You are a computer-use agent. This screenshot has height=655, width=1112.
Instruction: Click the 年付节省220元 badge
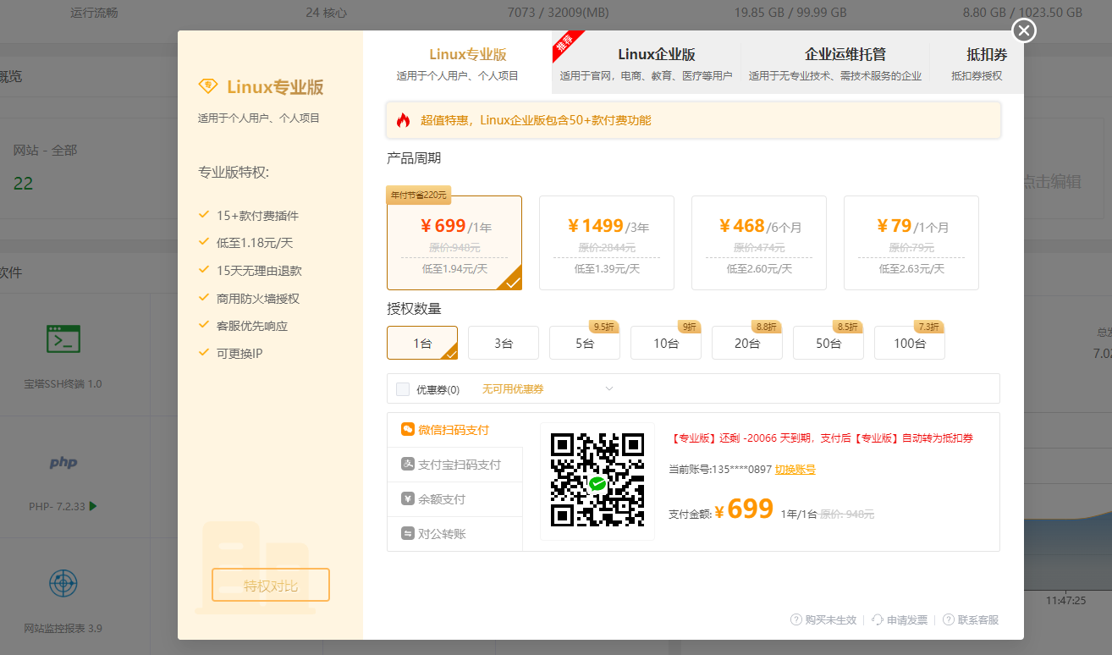click(x=418, y=195)
